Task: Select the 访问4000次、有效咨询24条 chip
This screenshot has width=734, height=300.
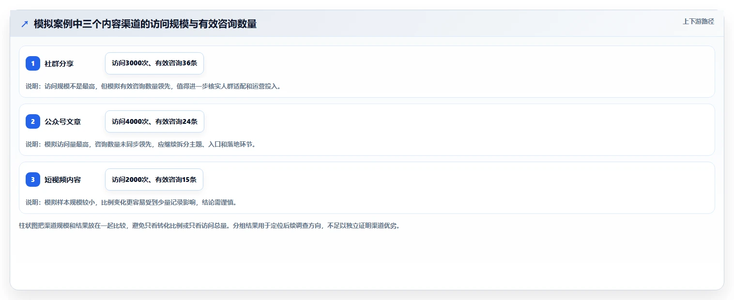Action: point(154,121)
